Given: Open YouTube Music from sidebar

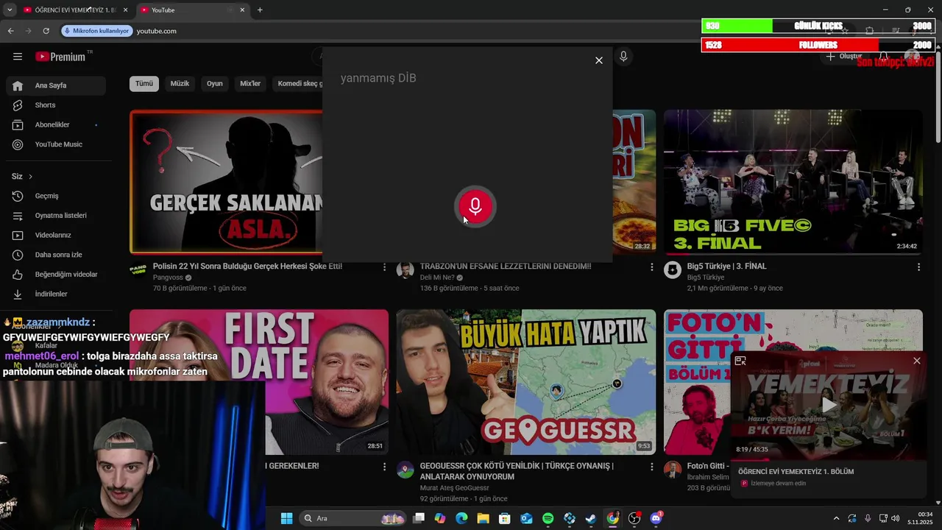Looking at the screenshot, I should 56,144.
